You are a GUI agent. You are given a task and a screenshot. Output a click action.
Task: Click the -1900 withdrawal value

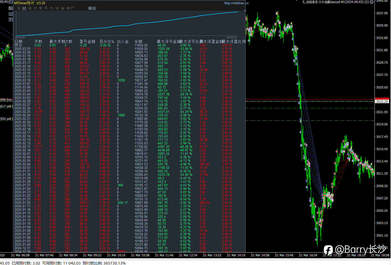point(121,115)
